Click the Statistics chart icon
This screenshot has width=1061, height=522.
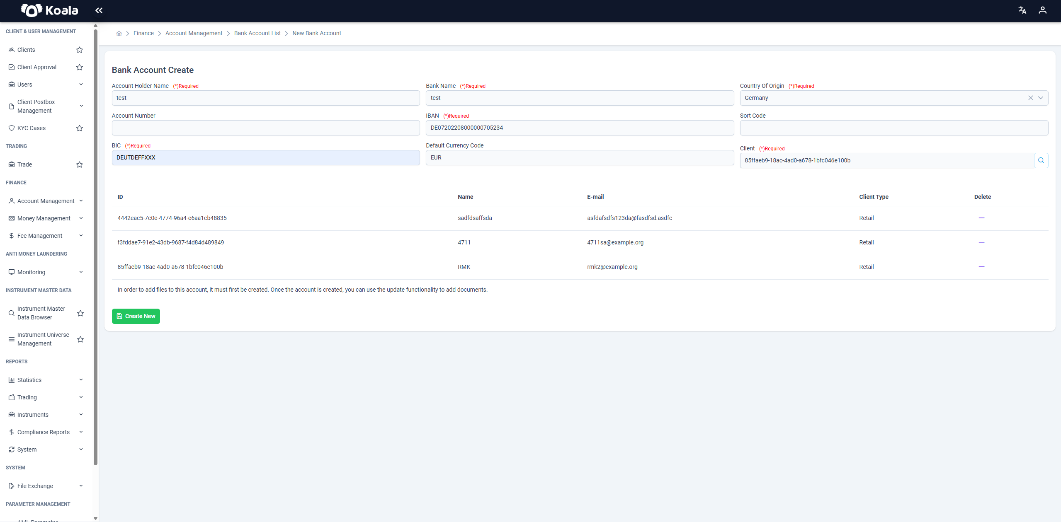(x=12, y=380)
